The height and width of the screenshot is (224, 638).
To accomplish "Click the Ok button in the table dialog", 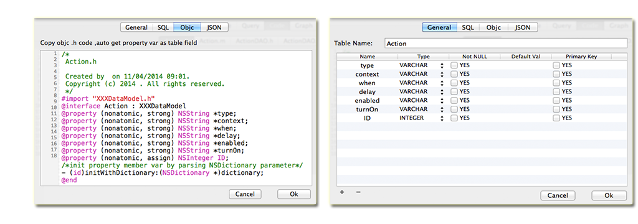I will 609,195.
